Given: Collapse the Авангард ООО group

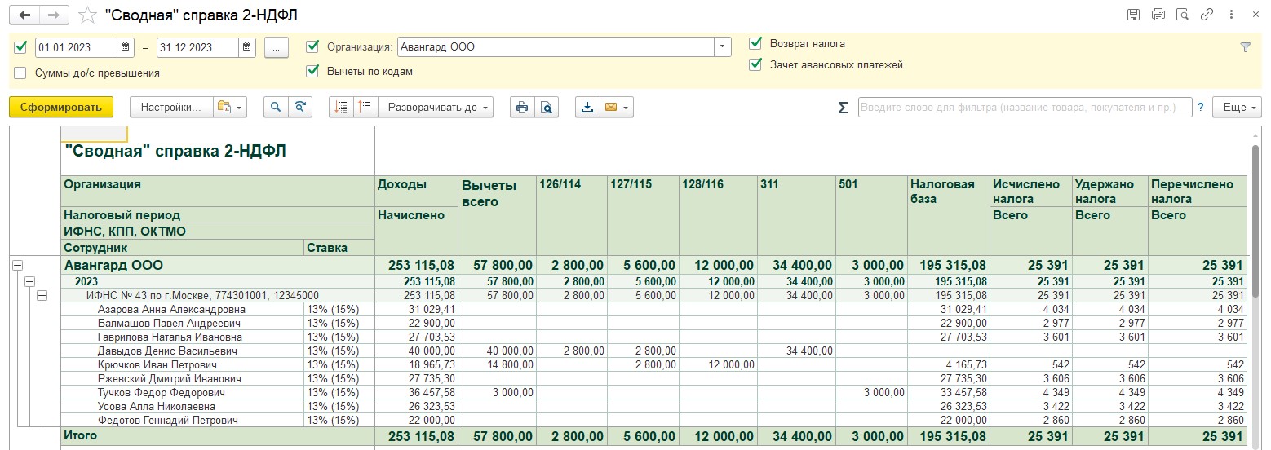Looking at the screenshot, I should 17,265.
